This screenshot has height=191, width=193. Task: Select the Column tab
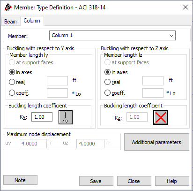click(32, 21)
